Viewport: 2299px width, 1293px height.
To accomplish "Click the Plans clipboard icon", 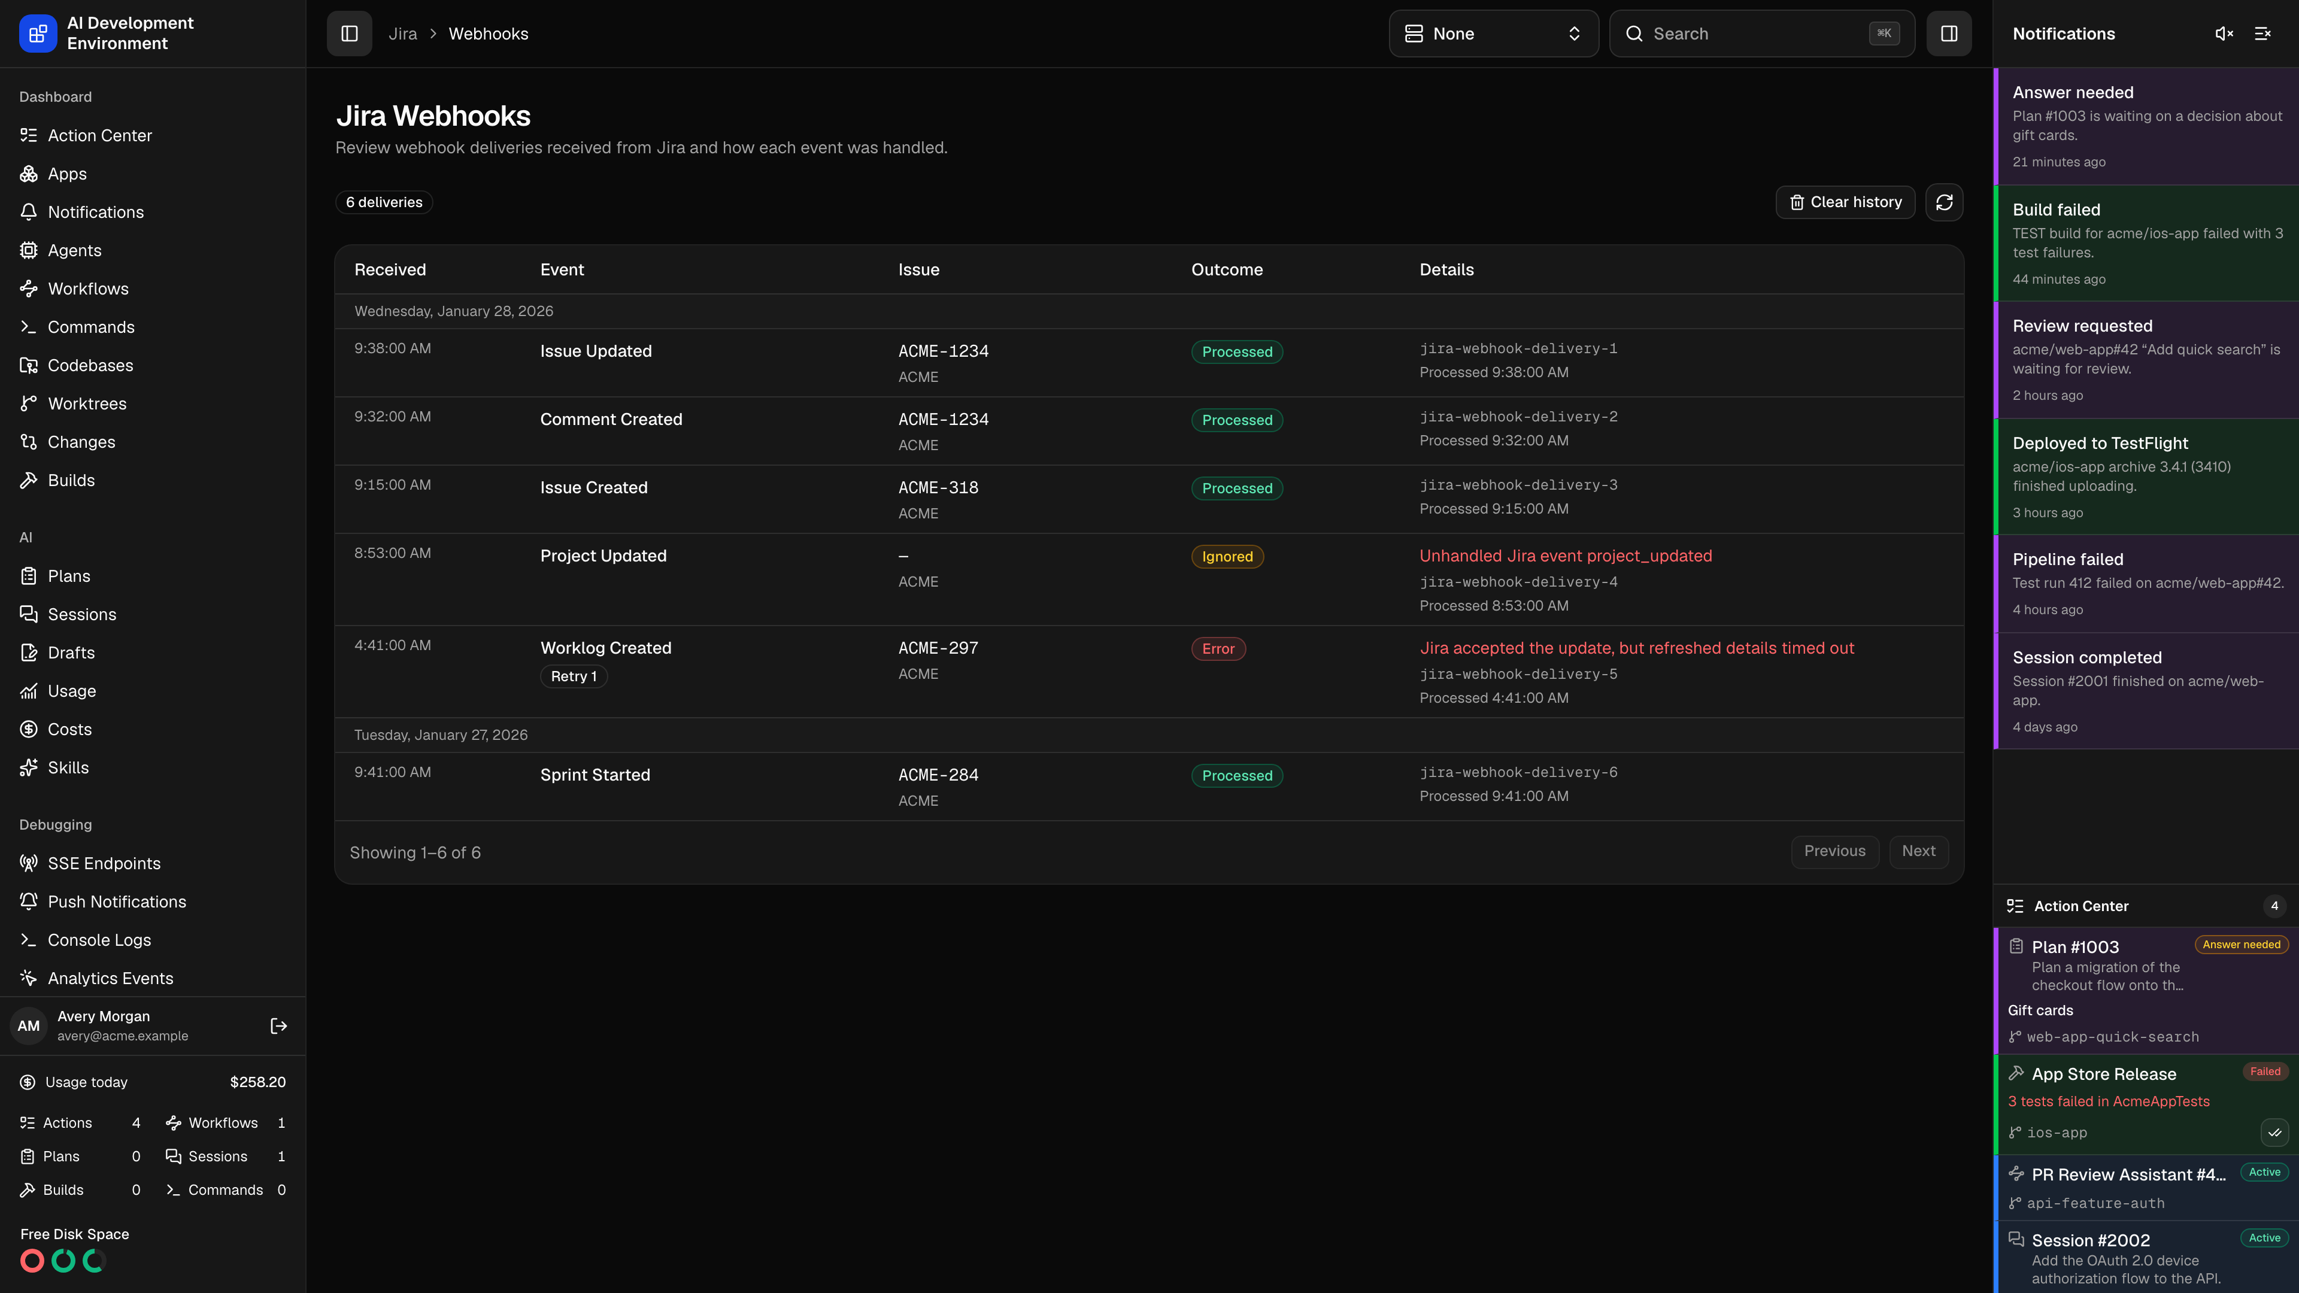I will (x=29, y=576).
